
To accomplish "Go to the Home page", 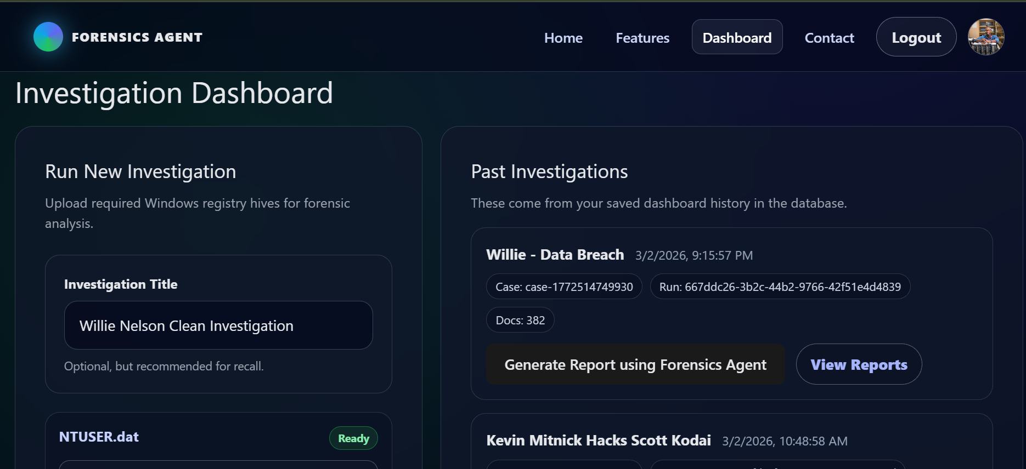I will 563,37.
